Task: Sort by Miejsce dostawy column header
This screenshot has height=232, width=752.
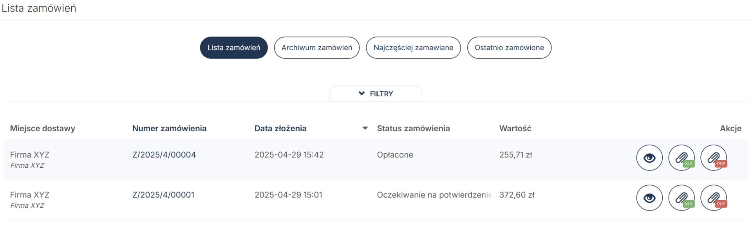Action: click(x=43, y=128)
